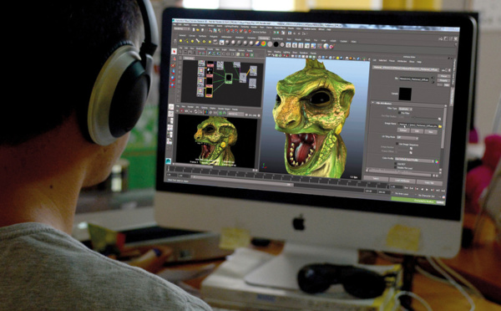Click the black Sample swatch in Attribute Editor

click(x=405, y=94)
